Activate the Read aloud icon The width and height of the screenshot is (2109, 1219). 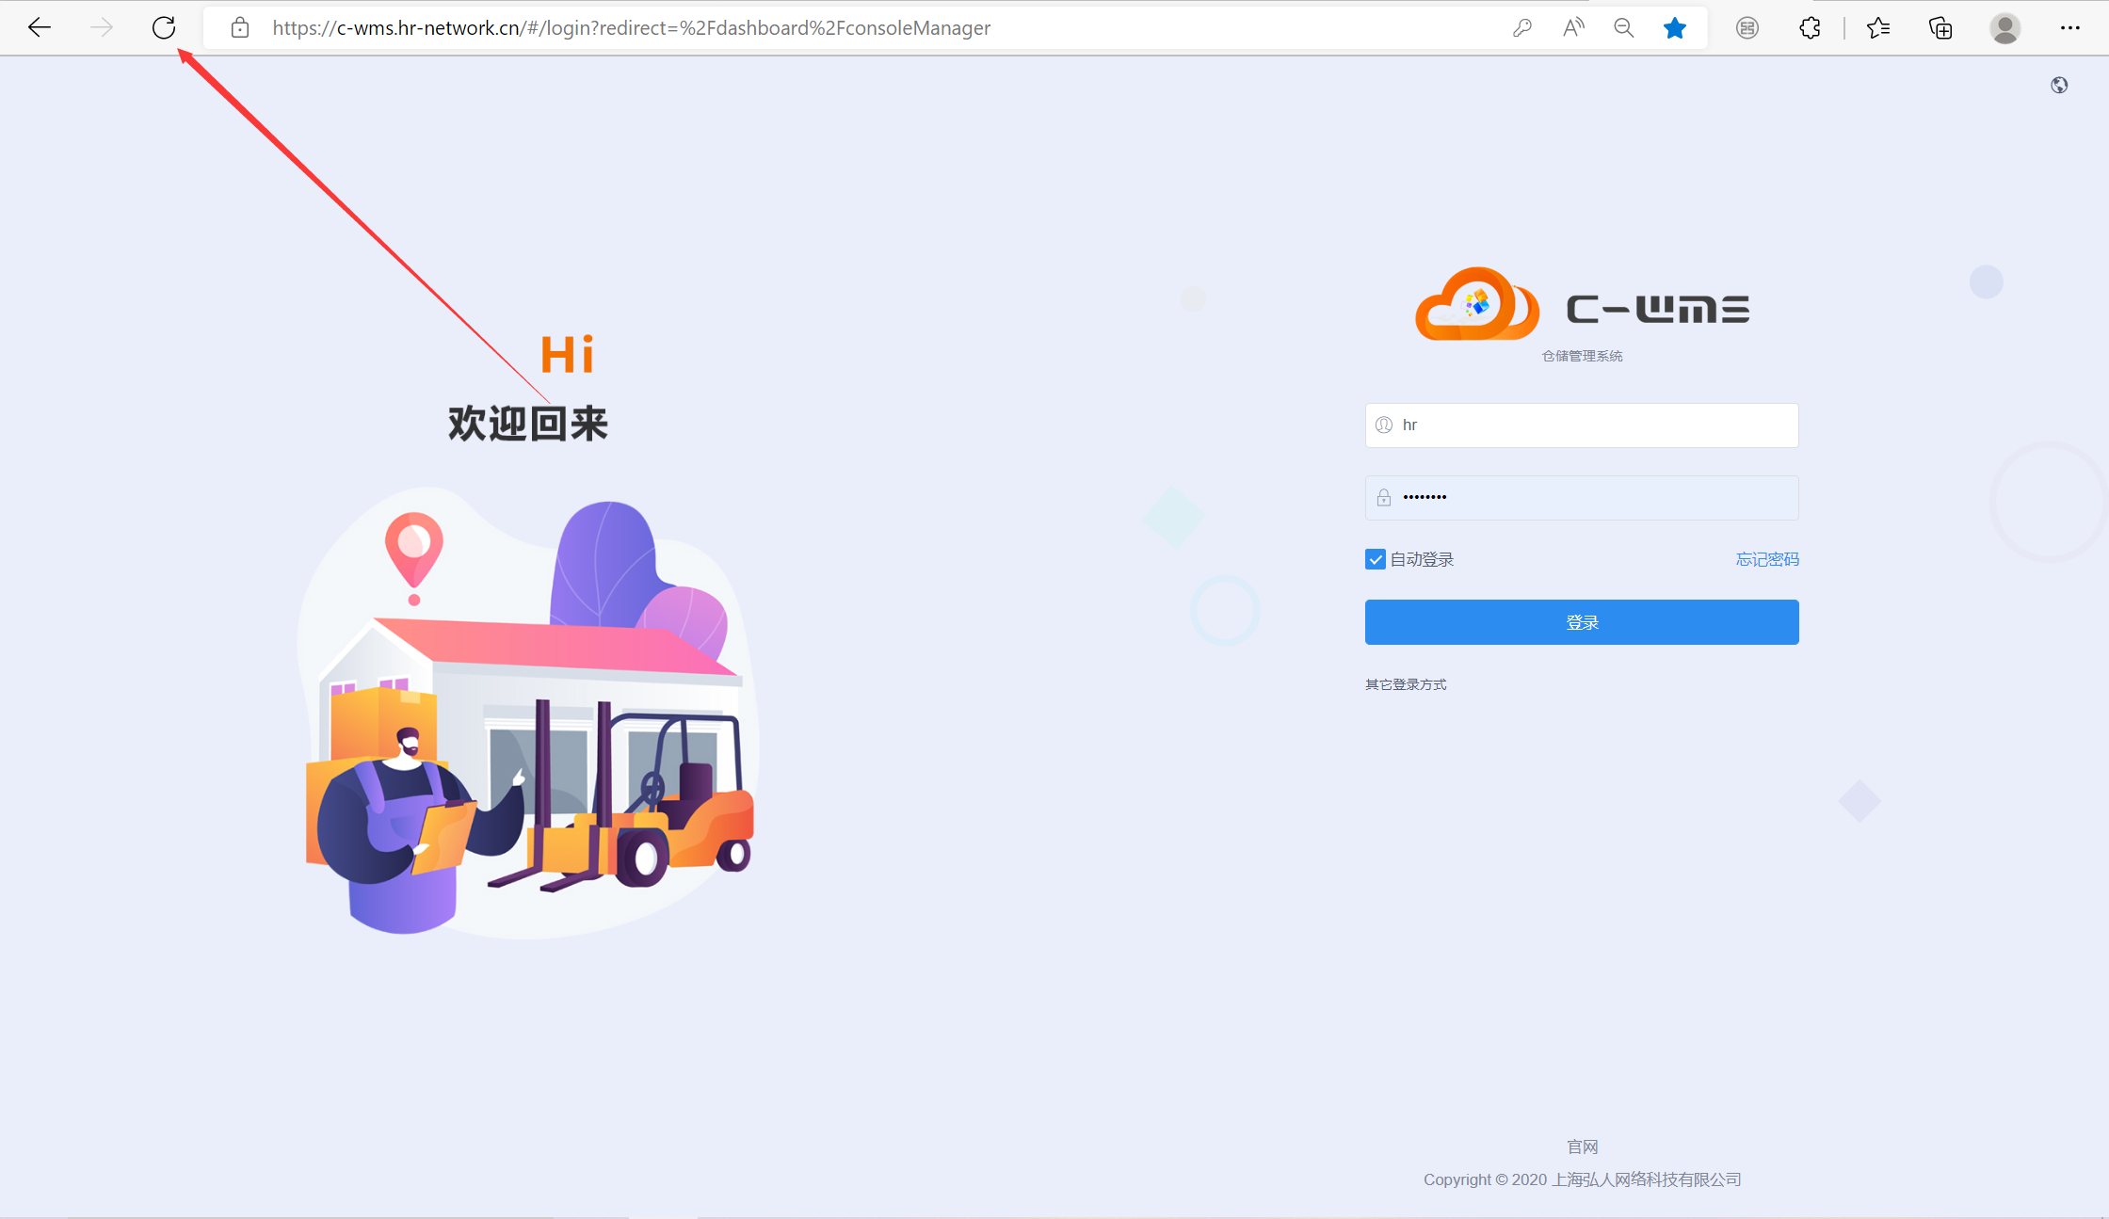coord(1573,28)
